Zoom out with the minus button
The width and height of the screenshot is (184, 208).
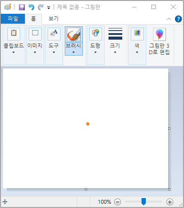pyautogui.click(x=118, y=202)
